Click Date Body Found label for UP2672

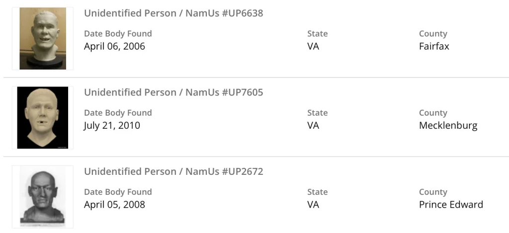(118, 192)
